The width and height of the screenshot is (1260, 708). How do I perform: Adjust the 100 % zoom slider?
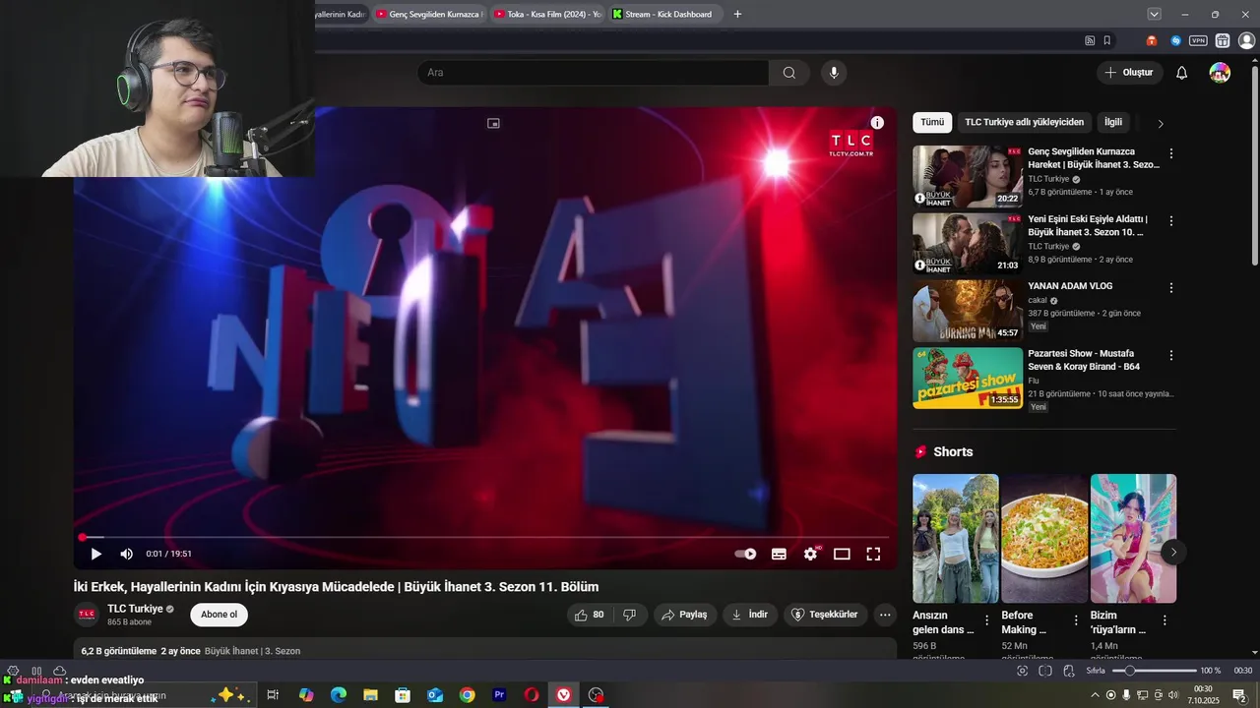point(1154,671)
